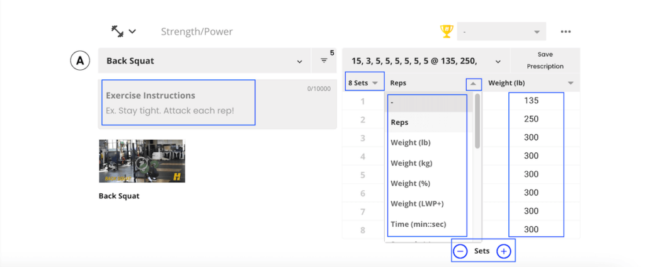Click the plus button to add a set
The height and width of the screenshot is (267, 645).
coord(503,251)
